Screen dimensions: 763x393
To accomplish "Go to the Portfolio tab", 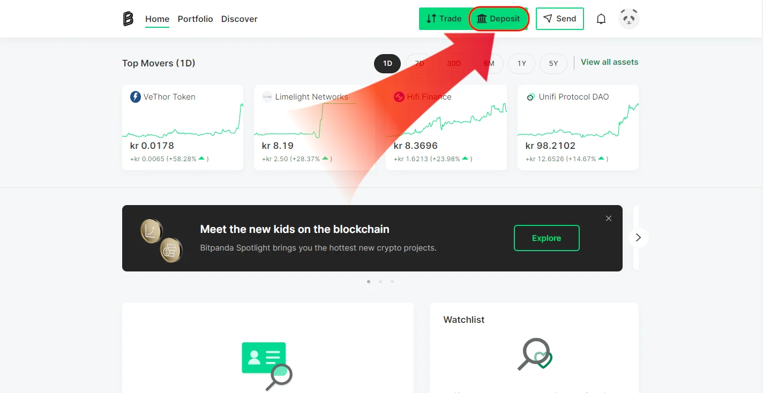I will click(x=196, y=19).
